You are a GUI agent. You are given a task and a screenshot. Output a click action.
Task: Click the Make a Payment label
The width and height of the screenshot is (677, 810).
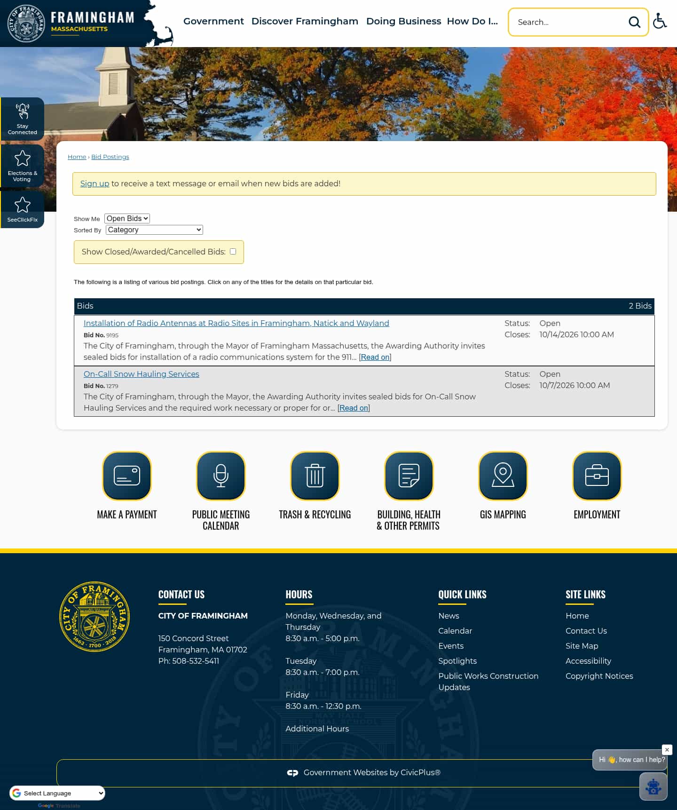click(127, 515)
